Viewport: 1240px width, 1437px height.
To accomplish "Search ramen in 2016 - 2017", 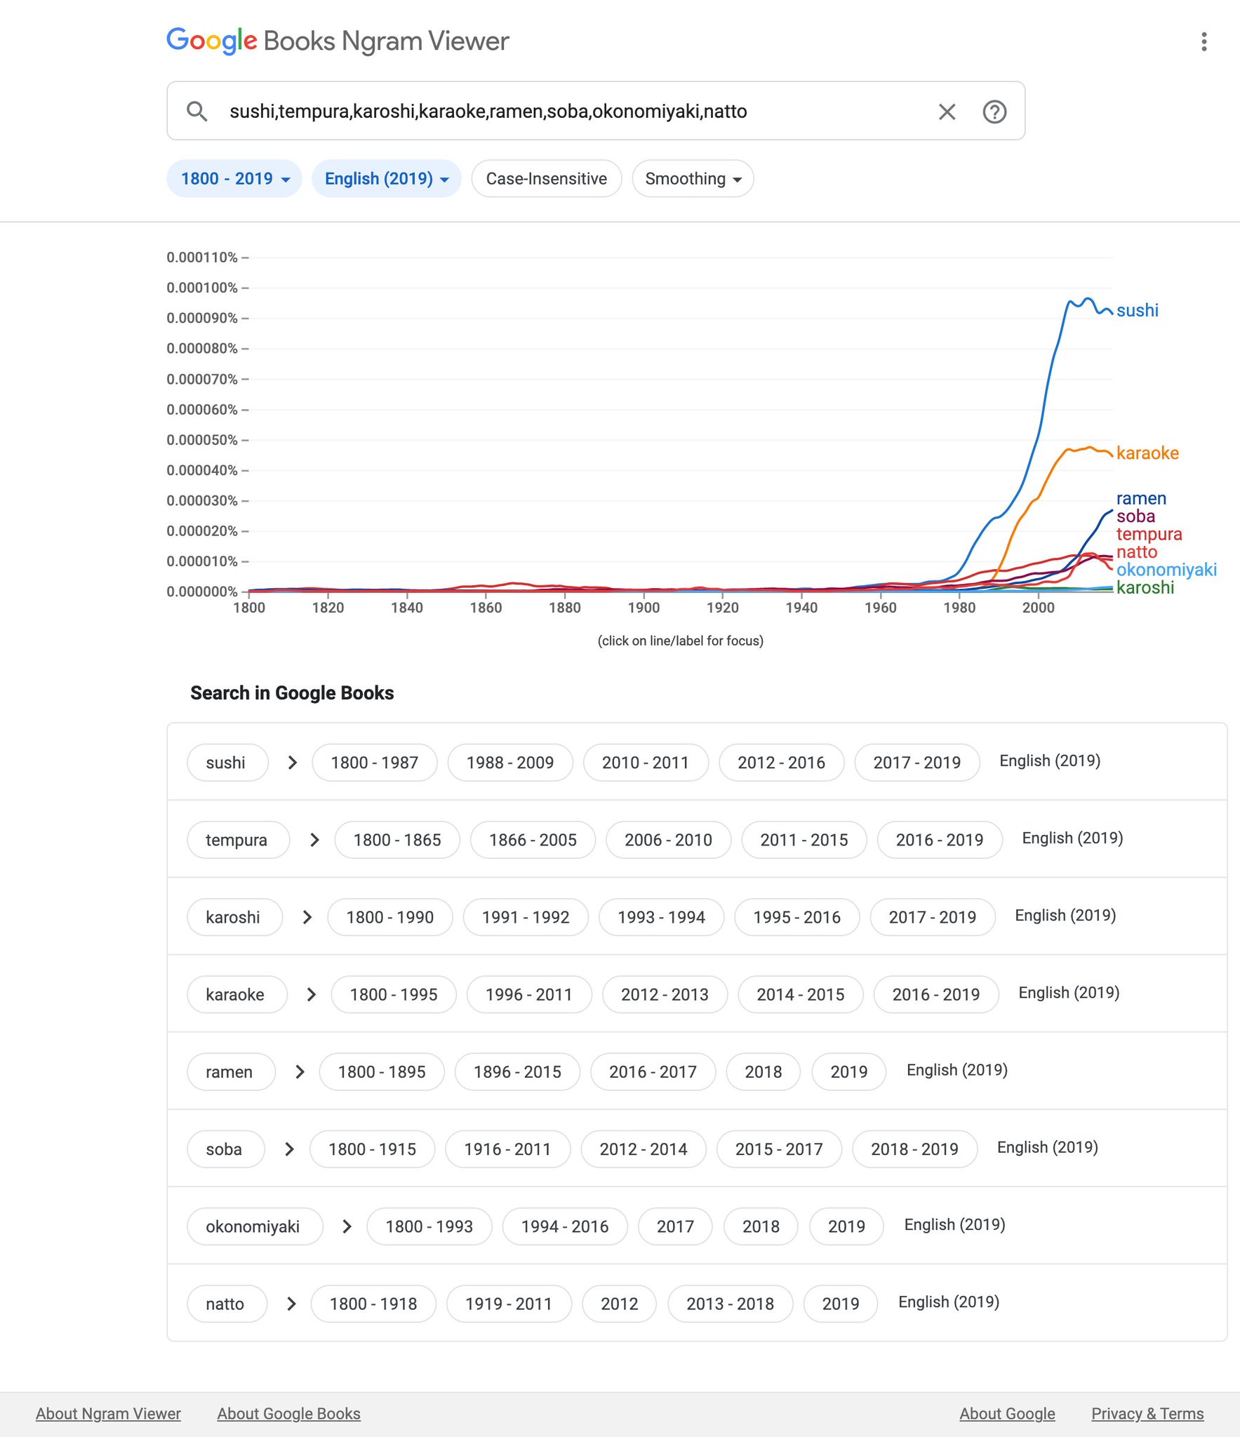I will pos(653,1071).
